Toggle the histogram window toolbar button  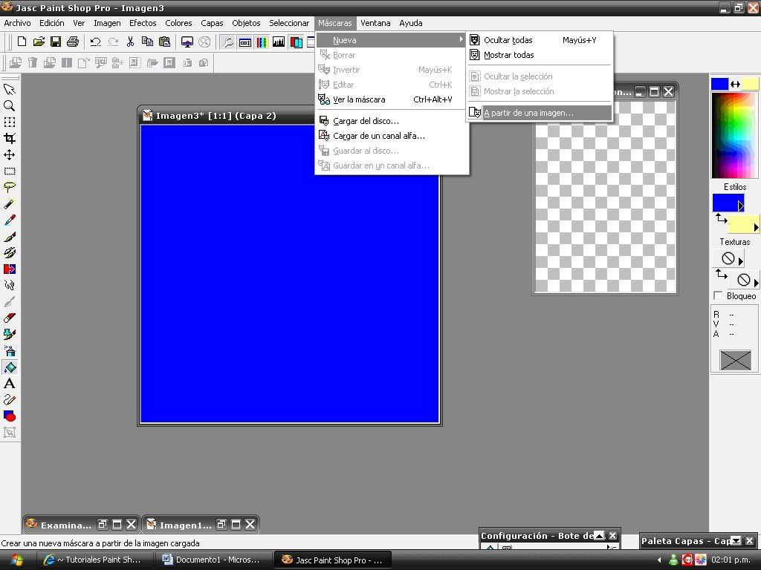coord(279,42)
